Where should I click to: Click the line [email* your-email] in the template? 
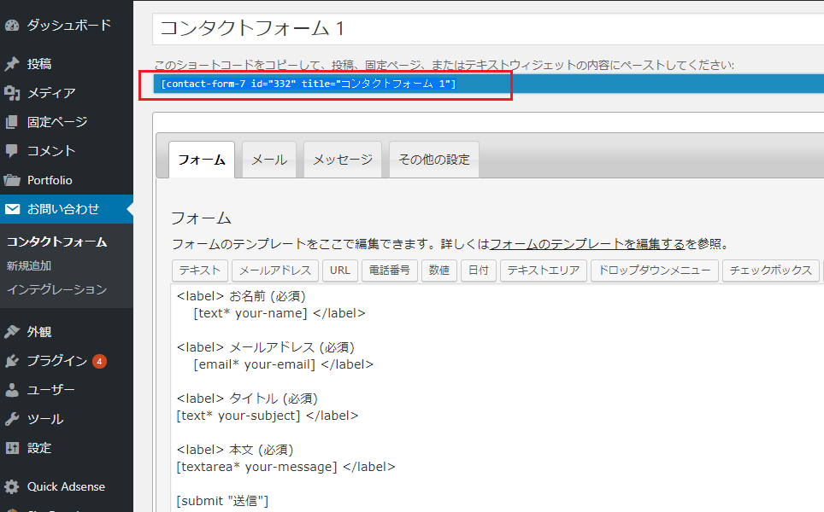[x=283, y=364]
